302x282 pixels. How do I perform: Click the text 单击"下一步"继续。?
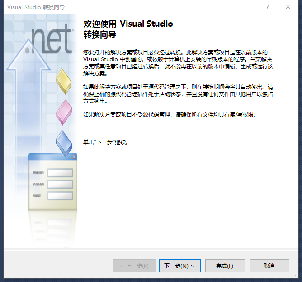[105, 142]
